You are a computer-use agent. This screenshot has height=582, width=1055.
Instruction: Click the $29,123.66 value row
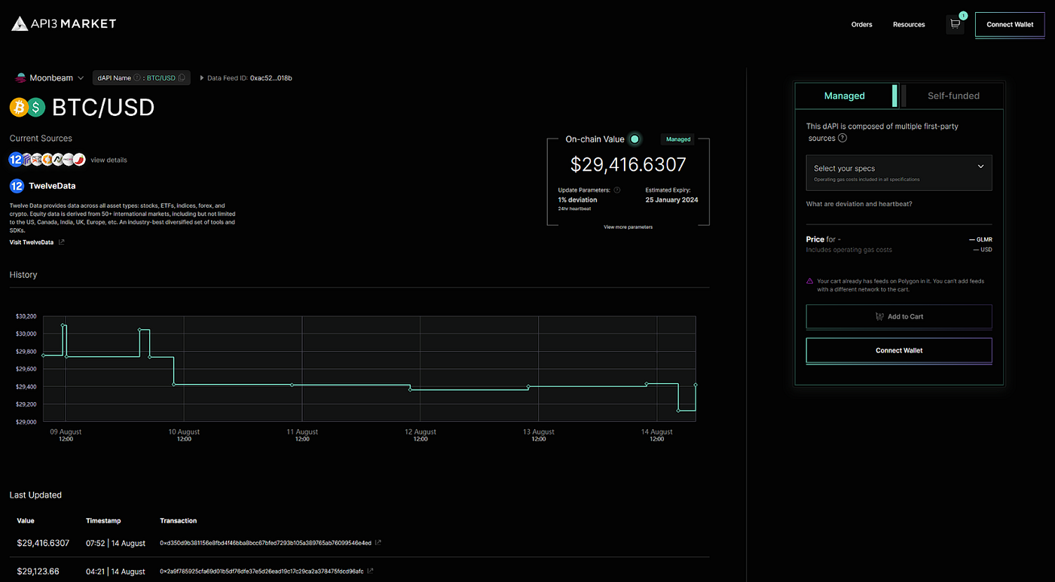[x=38, y=571]
